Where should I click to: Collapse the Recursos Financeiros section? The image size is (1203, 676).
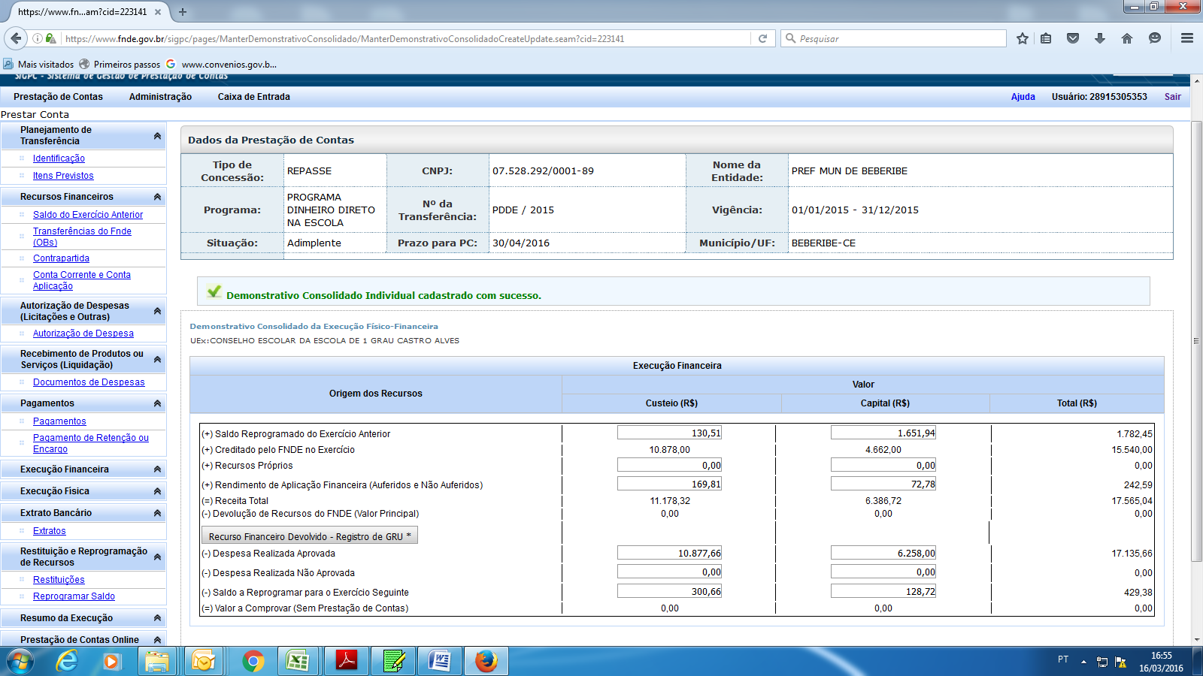click(157, 197)
